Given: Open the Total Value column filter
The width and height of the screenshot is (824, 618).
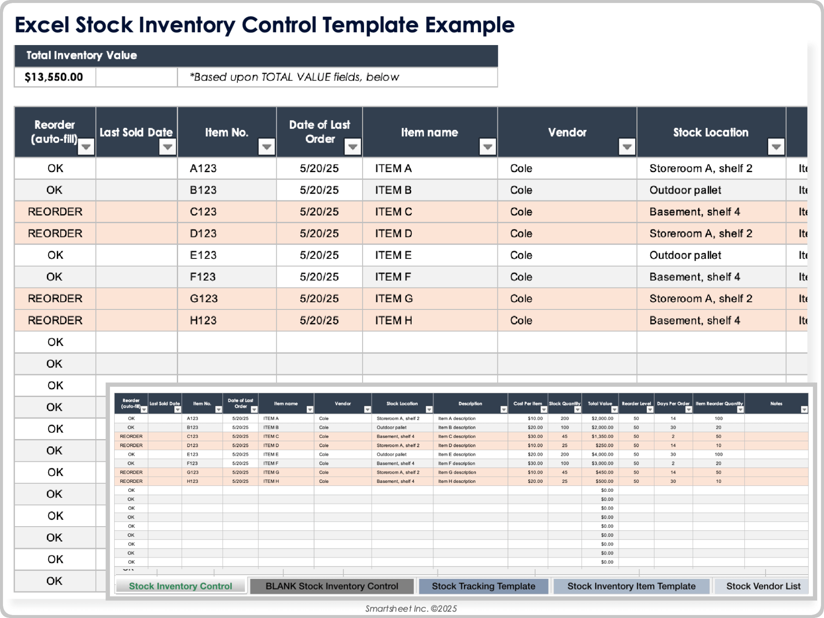Looking at the screenshot, I should pos(614,409).
